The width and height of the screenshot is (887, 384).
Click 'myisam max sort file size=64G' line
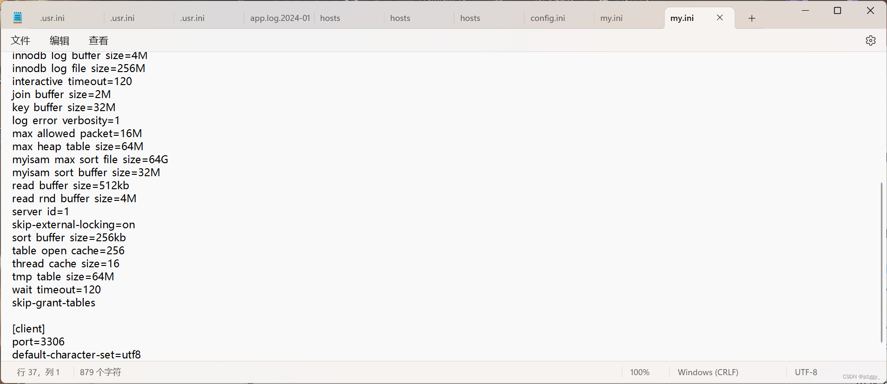pos(90,159)
